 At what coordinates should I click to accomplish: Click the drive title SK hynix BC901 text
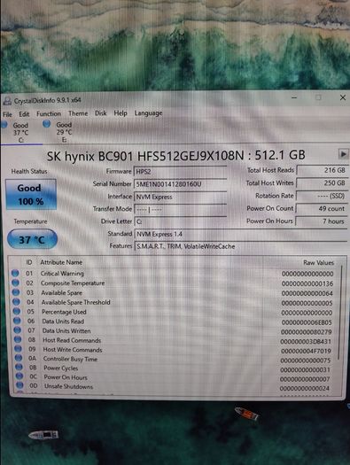coord(175,155)
